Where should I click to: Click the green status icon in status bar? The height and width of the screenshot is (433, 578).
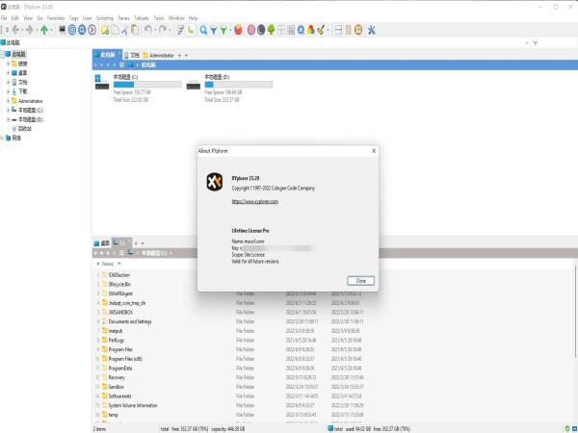(x=567, y=429)
